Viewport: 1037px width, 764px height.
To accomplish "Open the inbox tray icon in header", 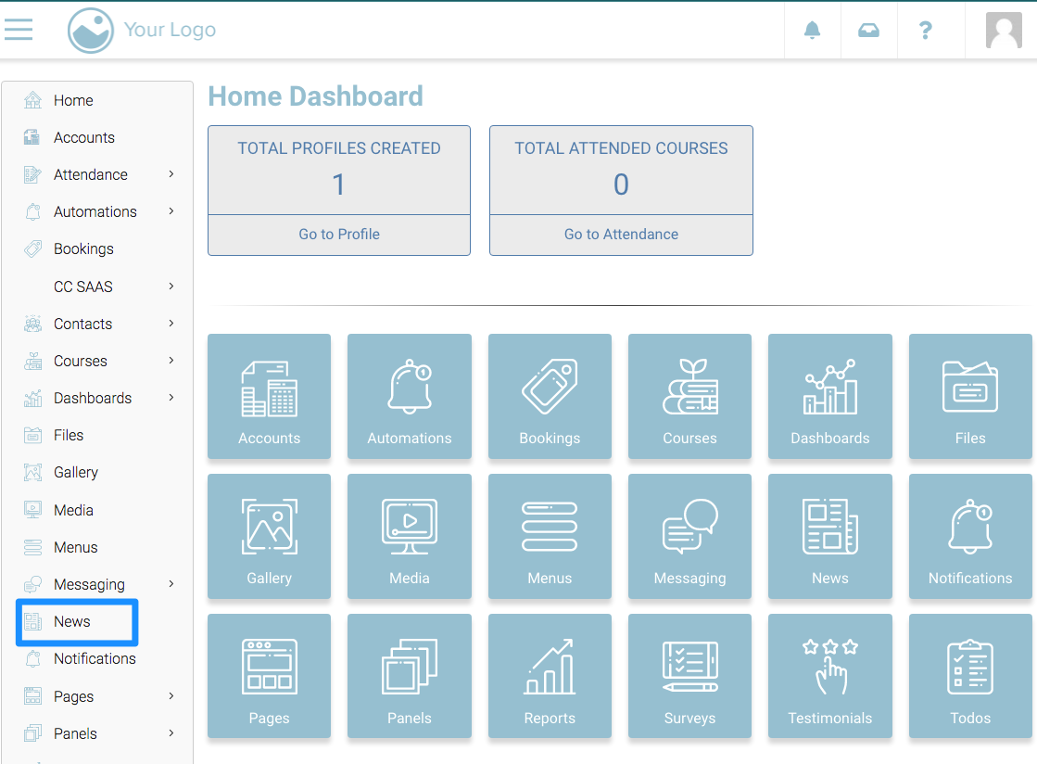I will tap(868, 31).
